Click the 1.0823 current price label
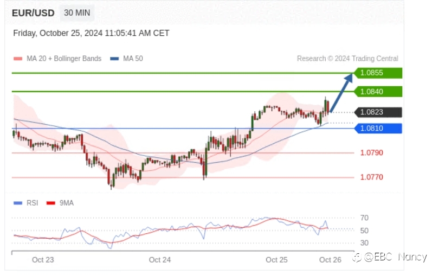The image size is (432, 275). (378, 112)
